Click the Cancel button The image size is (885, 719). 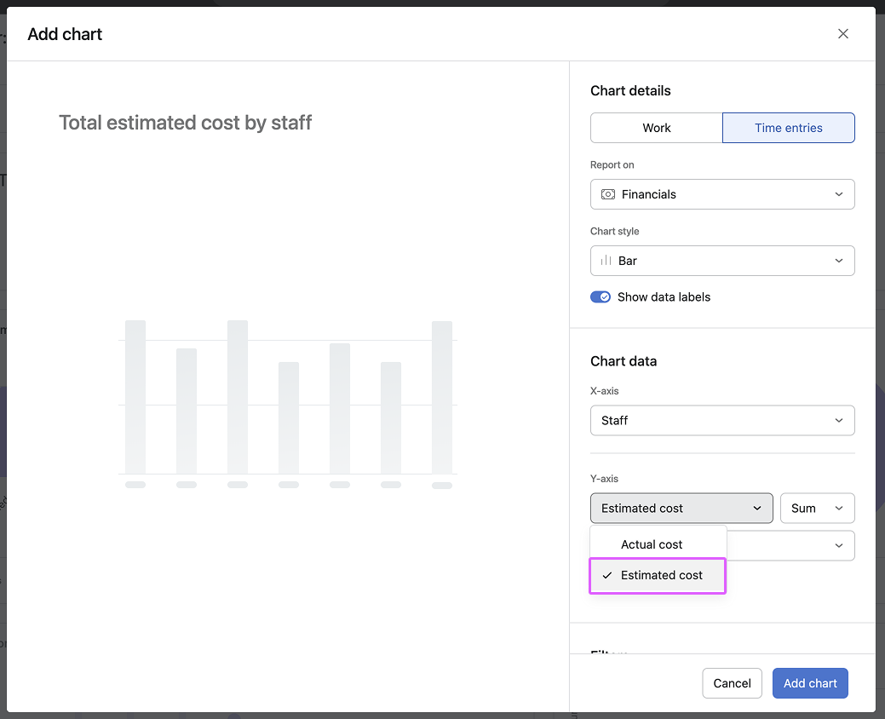pos(732,682)
